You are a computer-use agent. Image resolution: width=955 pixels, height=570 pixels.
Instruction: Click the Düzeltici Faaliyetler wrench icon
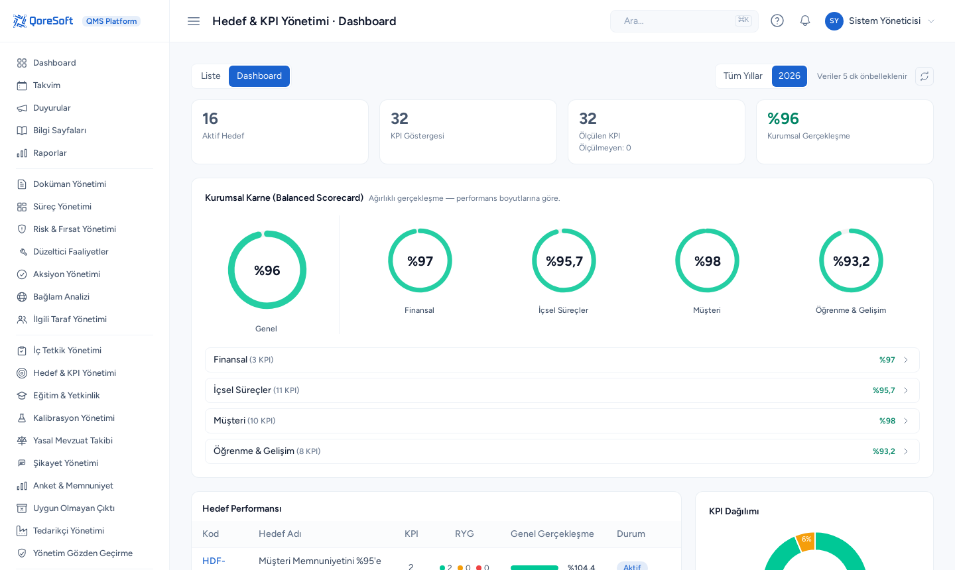click(22, 252)
